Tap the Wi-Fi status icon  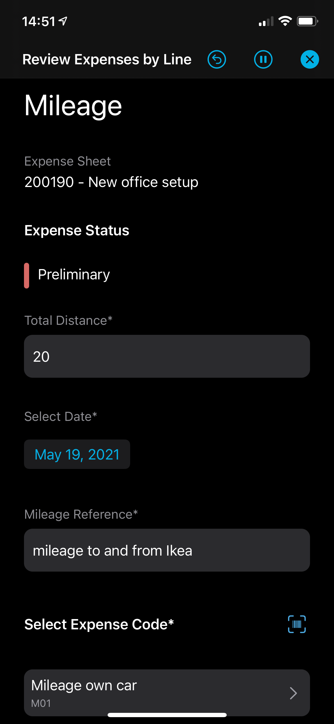[x=285, y=21]
